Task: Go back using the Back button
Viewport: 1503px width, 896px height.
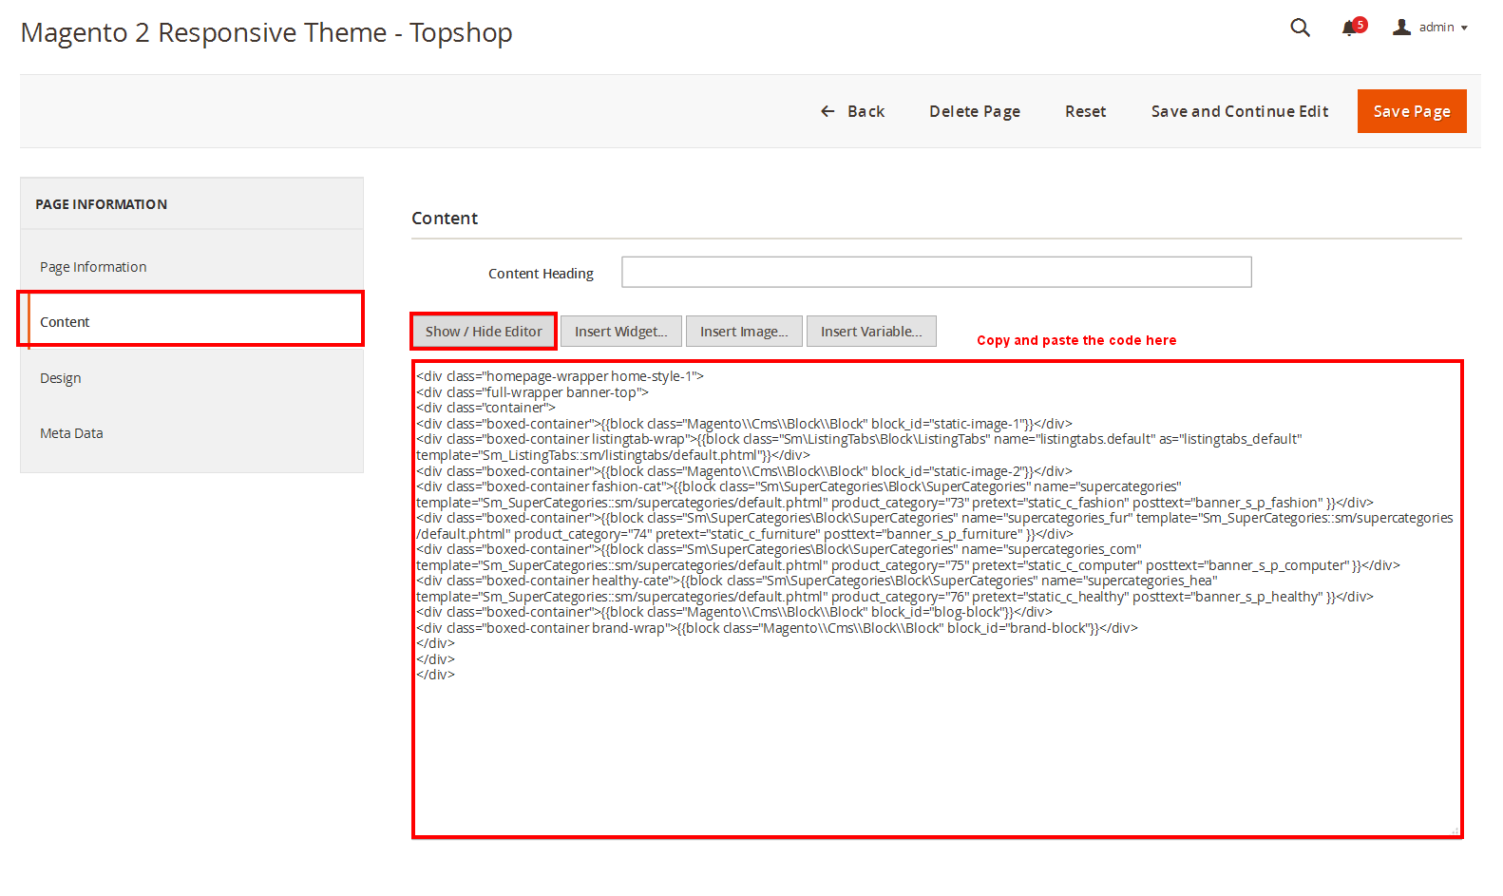Action: point(852,111)
